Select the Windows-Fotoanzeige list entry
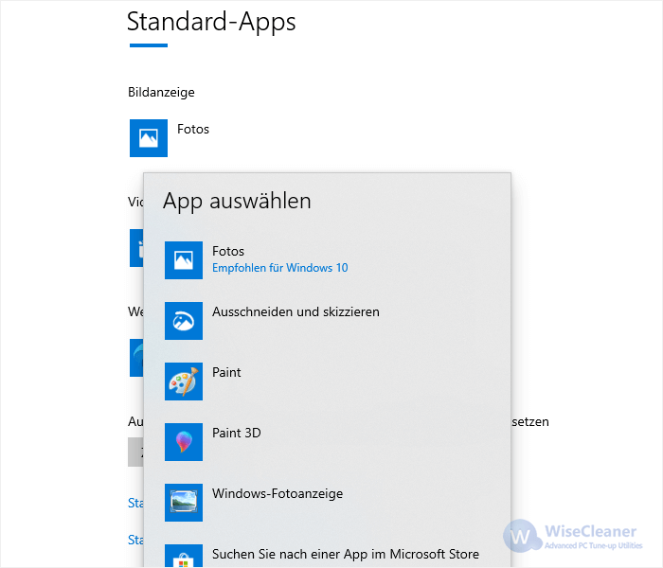Screen dimensions: 663x568 tap(277, 493)
